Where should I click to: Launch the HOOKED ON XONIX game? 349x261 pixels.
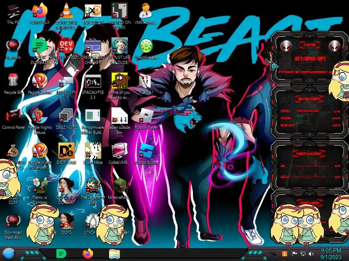(x=120, y=11)
